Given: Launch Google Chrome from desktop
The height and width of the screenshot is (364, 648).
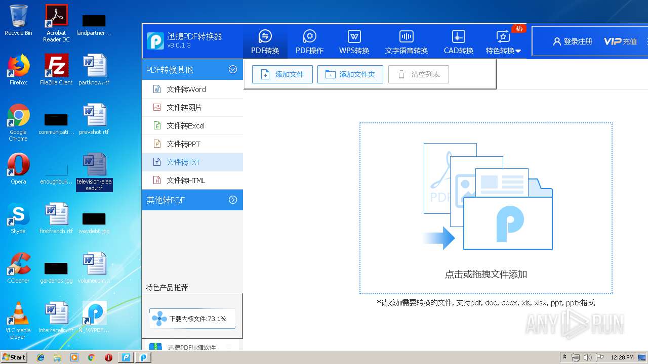Looking at the screenshot, I should pyautogui.click(x=18, y=122).
